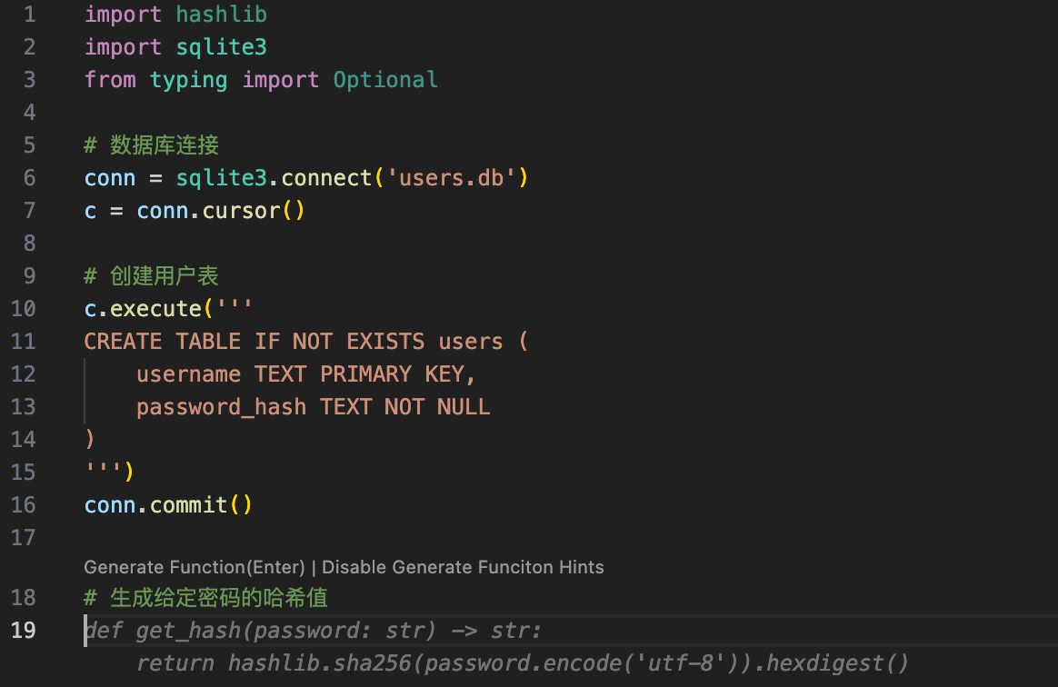Click line number 19 in the gutter
The width and height of the screenshot is (1058, 687).
pyautogui.click(x=24, y=630)
